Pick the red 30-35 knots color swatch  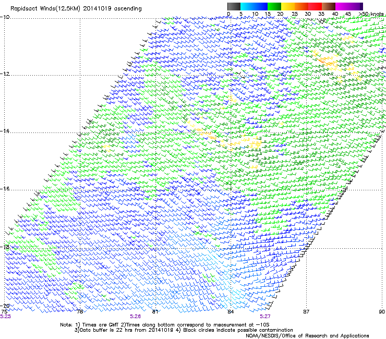(315, 6)
